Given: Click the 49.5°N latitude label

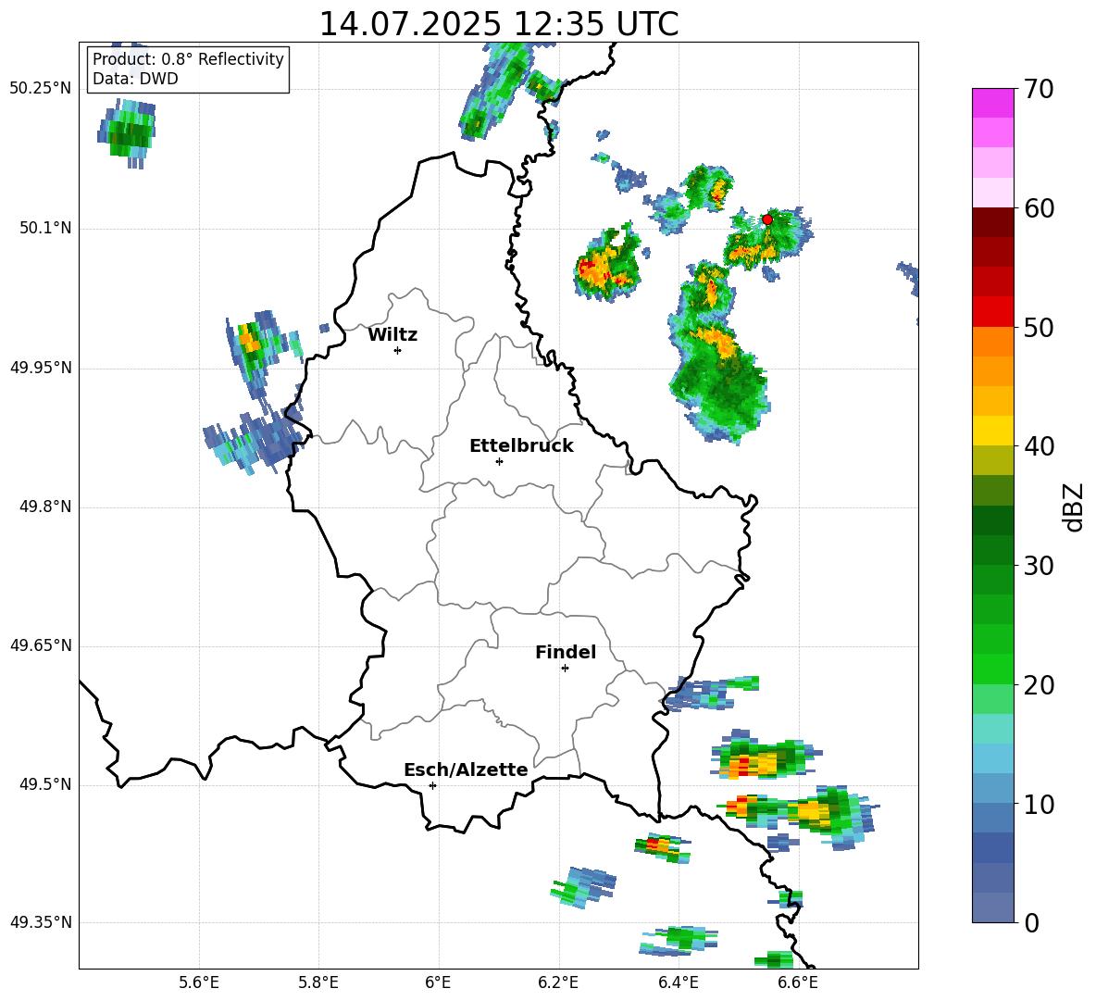Looking at the screenshot, I should tap(45, 785).
